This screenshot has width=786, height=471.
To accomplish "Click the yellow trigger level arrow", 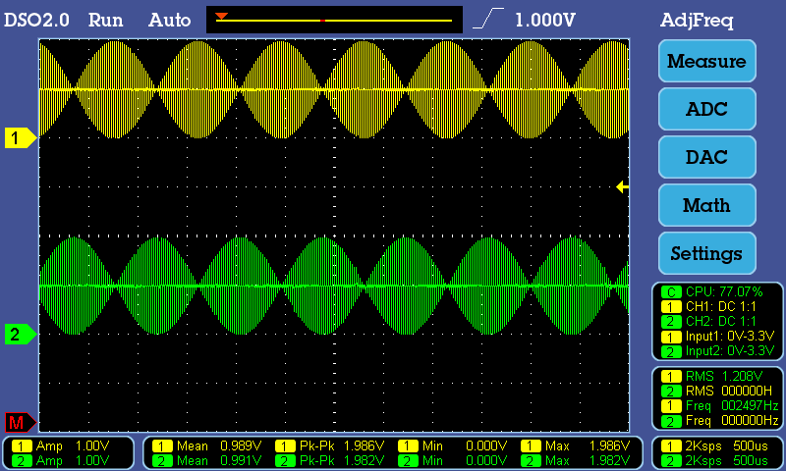I will (x=622, y=187).
